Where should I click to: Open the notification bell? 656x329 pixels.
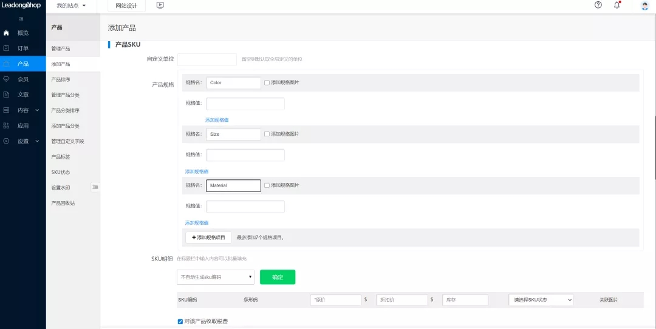[x=617, y=5]
